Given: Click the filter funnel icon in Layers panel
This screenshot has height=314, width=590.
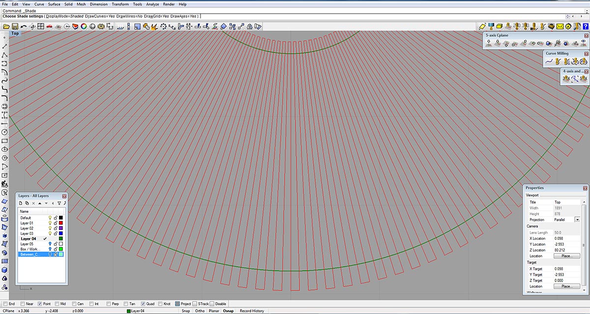Looking at the screenshot, I should pyautogui.click(x=59, y=203).
